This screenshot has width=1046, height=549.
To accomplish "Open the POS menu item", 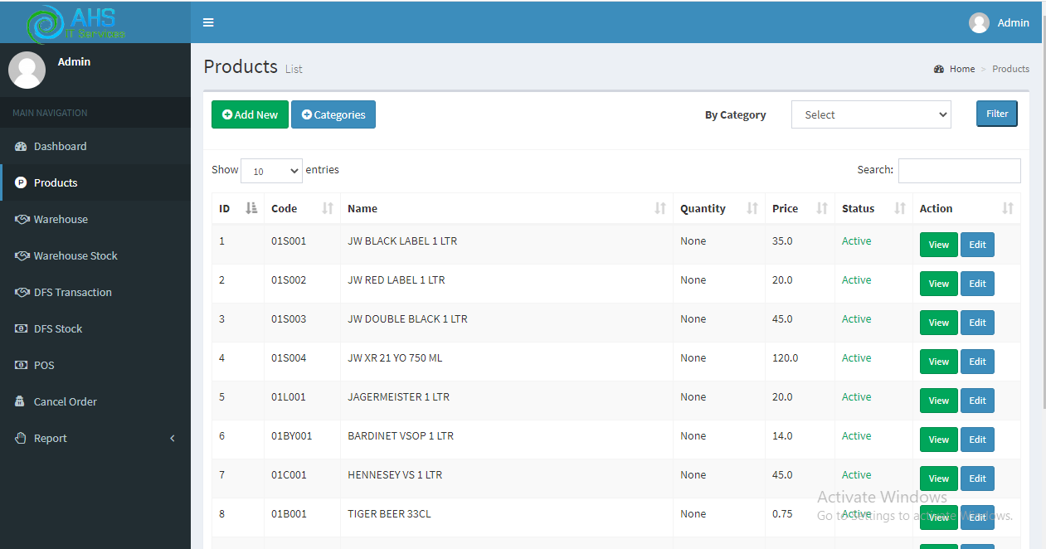I will click(x=95, y=366).
